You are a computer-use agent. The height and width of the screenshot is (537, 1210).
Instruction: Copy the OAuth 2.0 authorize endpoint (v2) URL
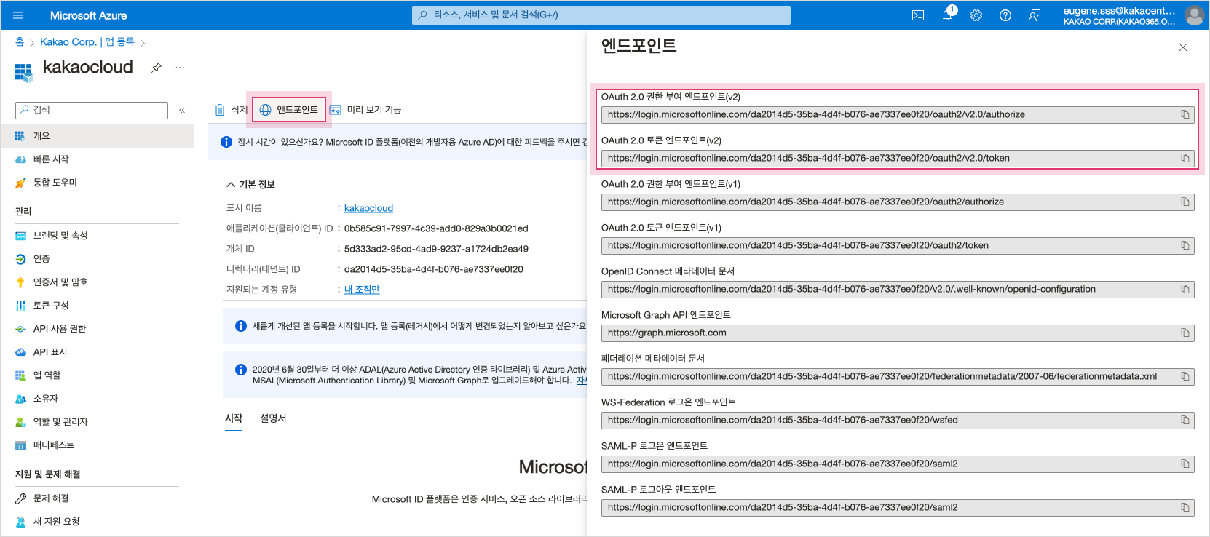1185,114
